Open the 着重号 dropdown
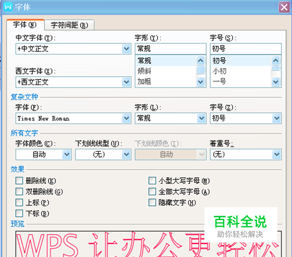Screen dimensions: 292x257 (x=276, y=155)
